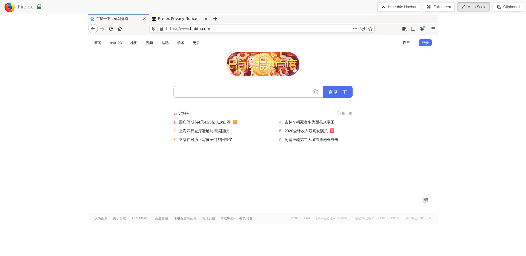Click 关于百度 footer link
The width and height of the screenshot is (526, 256).
(x=119, y=218)
